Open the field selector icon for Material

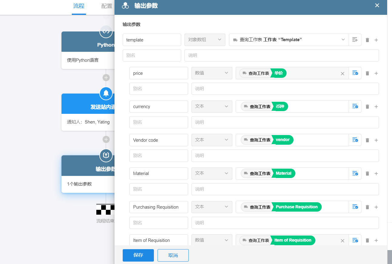coord(355,173)
